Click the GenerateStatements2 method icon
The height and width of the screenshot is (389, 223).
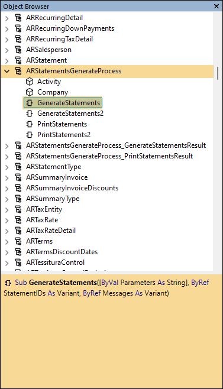(30, 114)
